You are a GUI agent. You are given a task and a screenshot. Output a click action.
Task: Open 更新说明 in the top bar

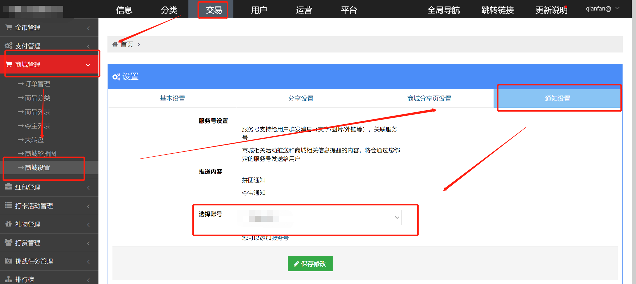pos(552,10)
